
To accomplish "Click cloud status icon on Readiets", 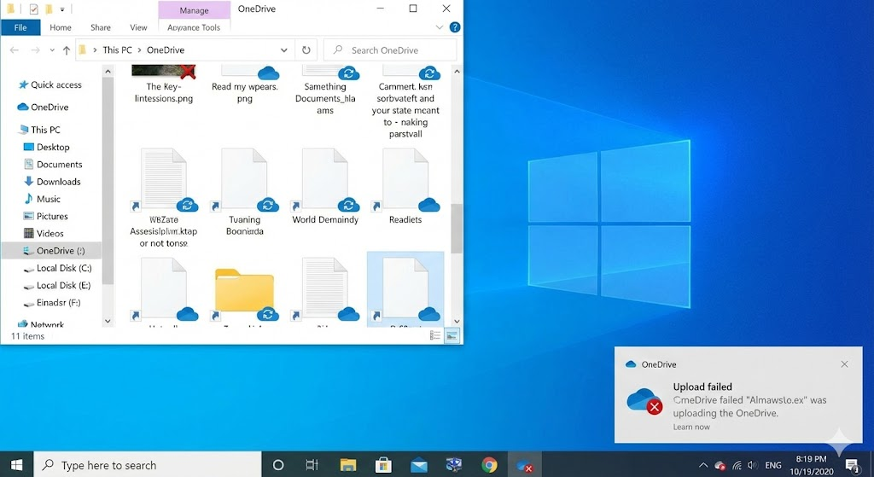I will [428, 205].
